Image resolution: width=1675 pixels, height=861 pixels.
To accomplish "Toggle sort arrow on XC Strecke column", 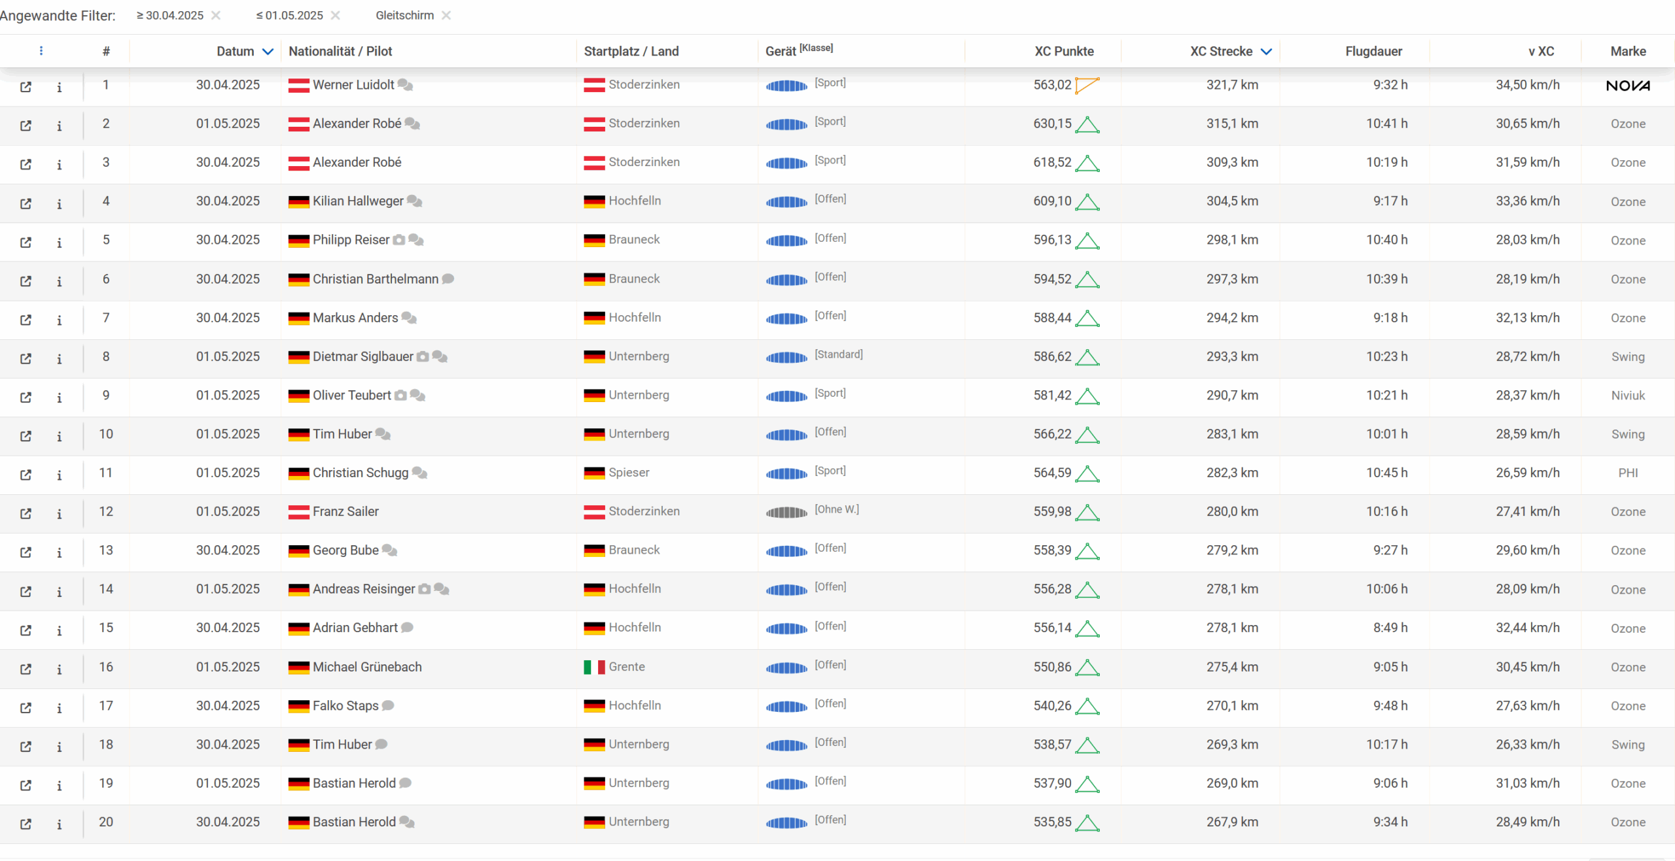I will tap(1266, 52).
